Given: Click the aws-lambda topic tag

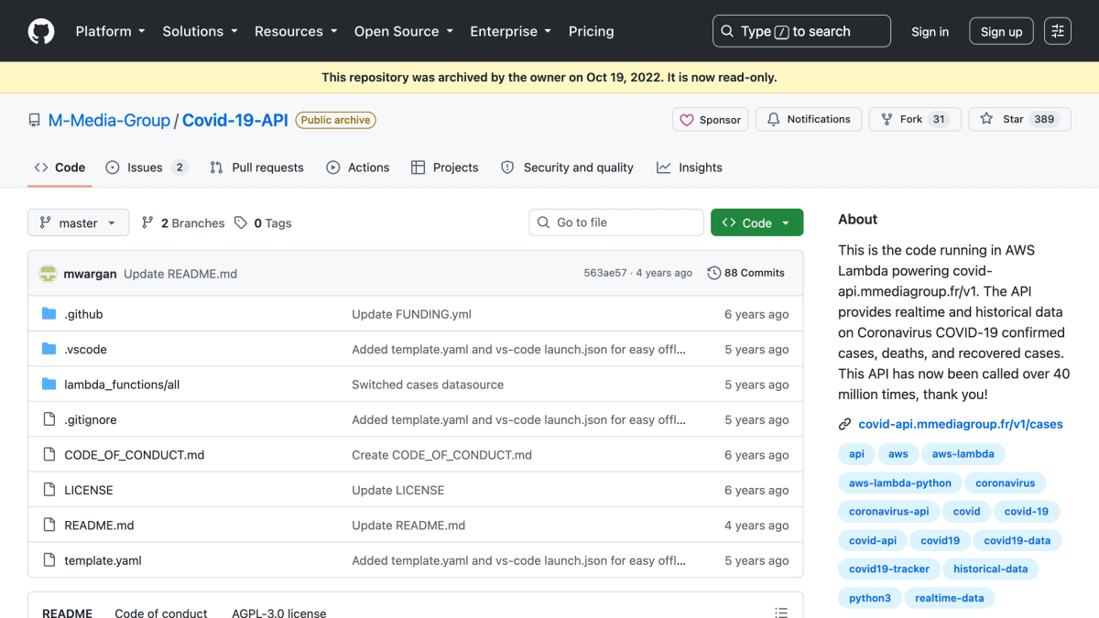Looking at the screenshot, I should click(963, 454).
